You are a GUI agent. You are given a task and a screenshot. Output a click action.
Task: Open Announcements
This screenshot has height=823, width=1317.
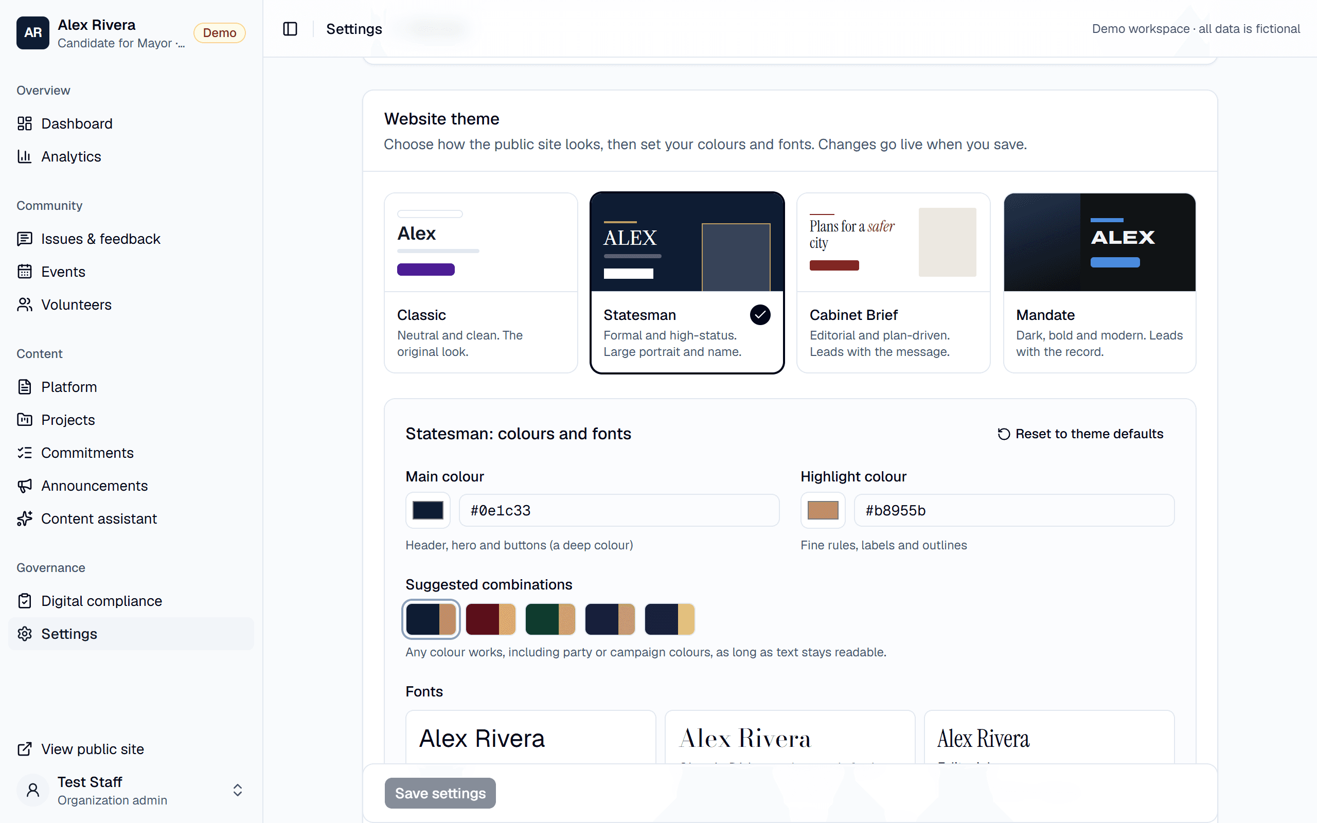point(131,486)
